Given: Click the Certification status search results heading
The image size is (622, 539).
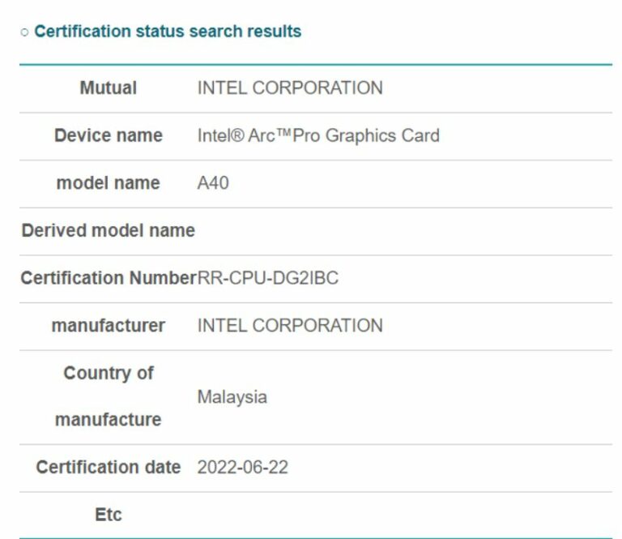Looking at the screenshot, I should [x=168, y=32].
